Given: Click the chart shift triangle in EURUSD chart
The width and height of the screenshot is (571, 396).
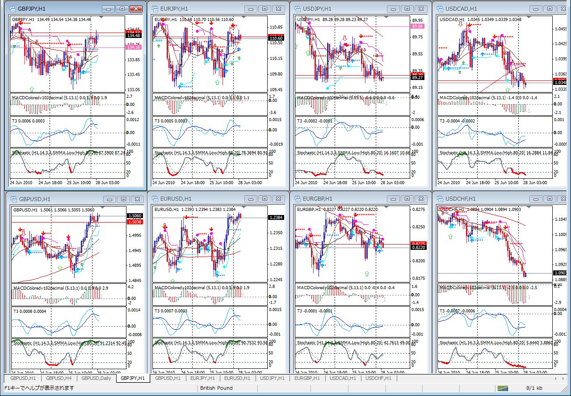Looking at the screenshot, I should [244, 208].
